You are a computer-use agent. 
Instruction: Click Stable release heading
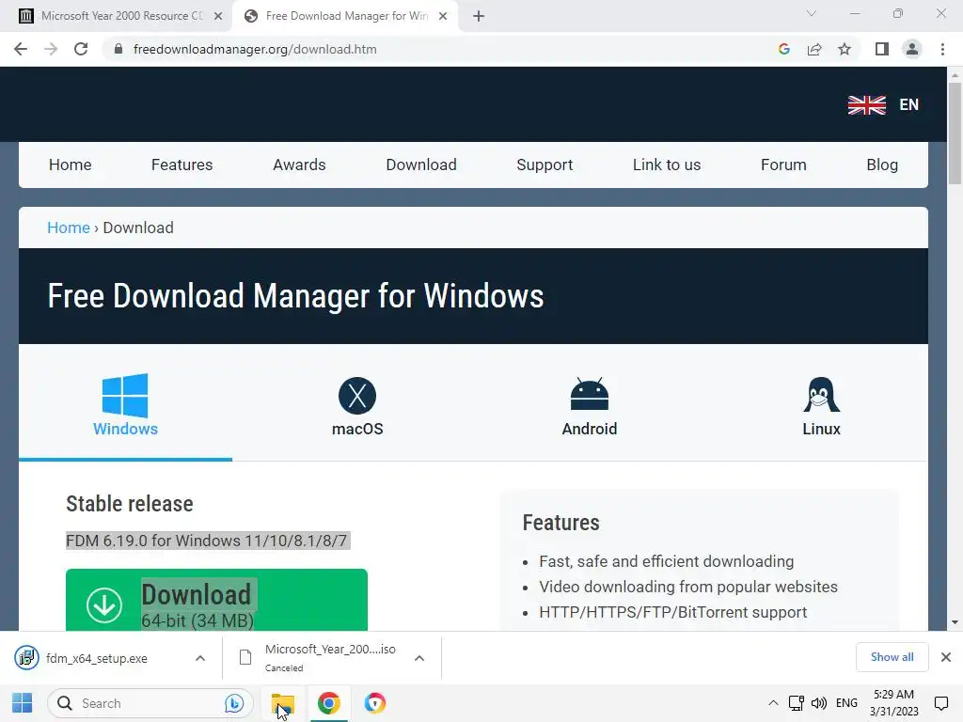130,504
